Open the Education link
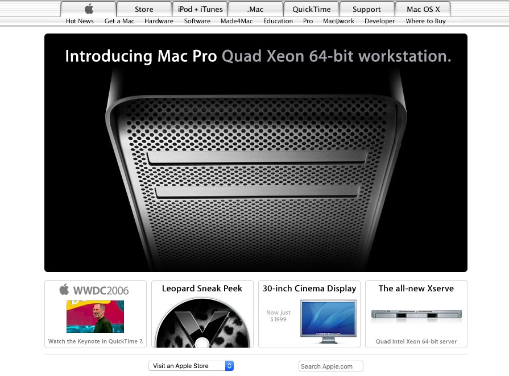Screen dimensions: 509x376 (x=278, y=21)
